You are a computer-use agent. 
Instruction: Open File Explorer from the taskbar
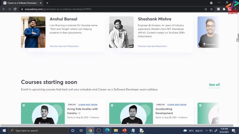[x=116, y=131]
